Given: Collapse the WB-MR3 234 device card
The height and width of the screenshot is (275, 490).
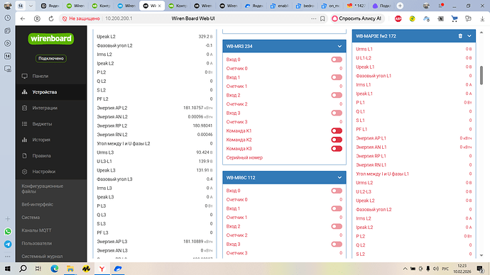Looking at the screenshot, I should [339, 46].
